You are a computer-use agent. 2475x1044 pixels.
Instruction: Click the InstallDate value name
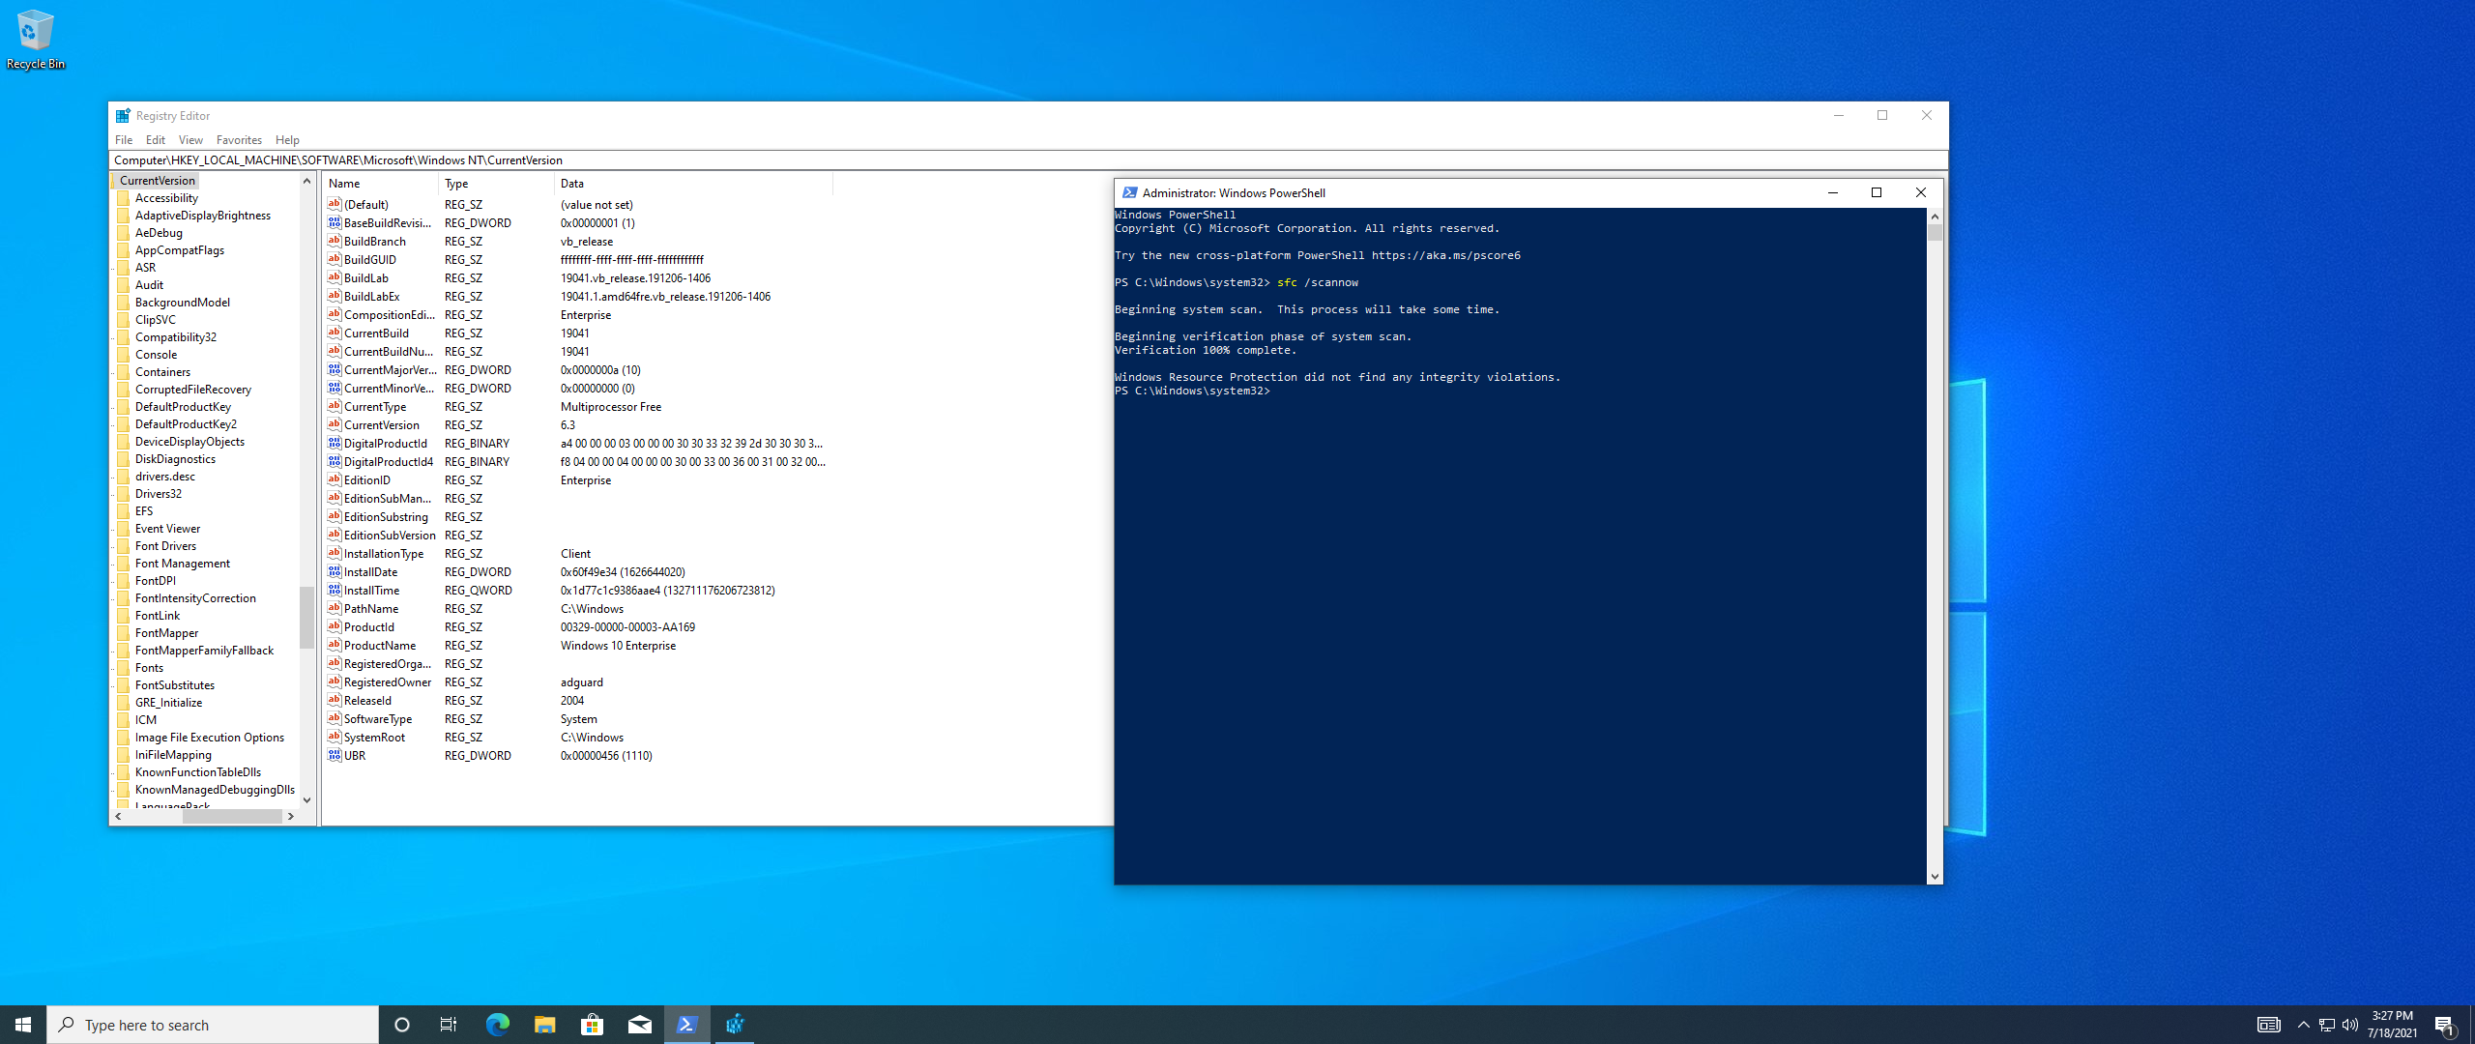tap(370, 572)
